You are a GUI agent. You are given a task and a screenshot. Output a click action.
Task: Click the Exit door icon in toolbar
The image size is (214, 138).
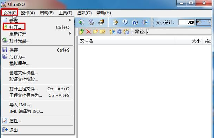click(145, 22)
